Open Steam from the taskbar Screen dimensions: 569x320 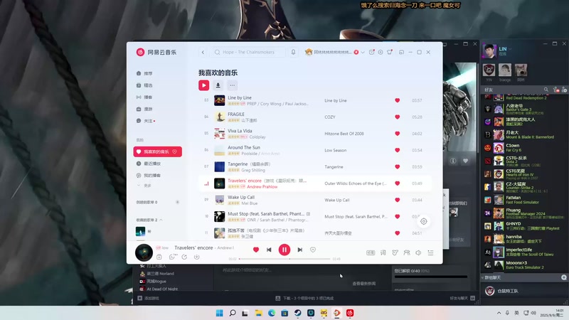(x=297, y=313)
